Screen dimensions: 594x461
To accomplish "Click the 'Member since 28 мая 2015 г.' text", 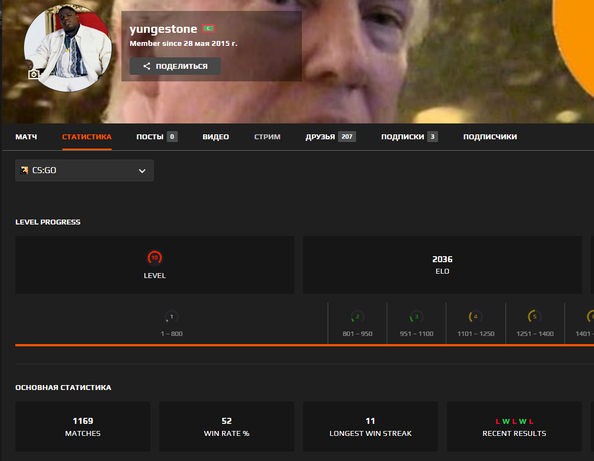I will 183,44.
